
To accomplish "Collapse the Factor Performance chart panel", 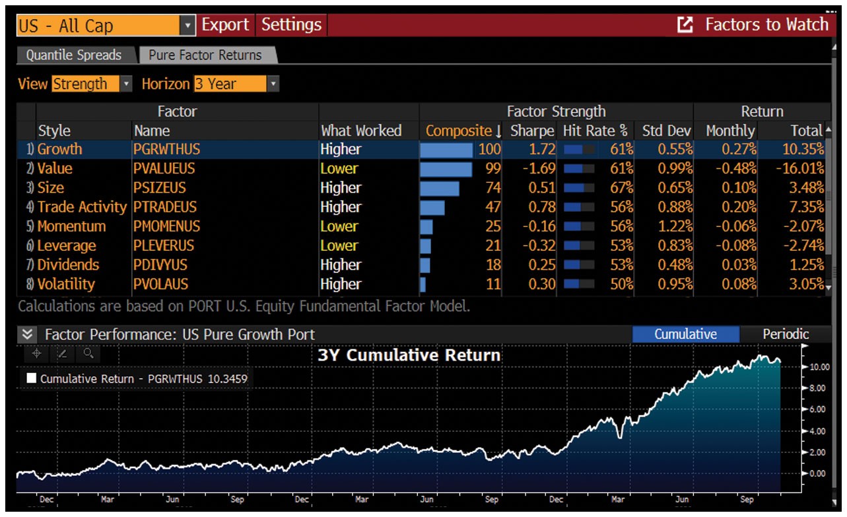I will click(27, 334).
